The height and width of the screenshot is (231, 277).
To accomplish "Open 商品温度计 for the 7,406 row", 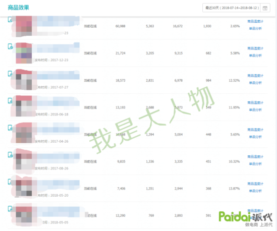I will [x=255, y=184].
